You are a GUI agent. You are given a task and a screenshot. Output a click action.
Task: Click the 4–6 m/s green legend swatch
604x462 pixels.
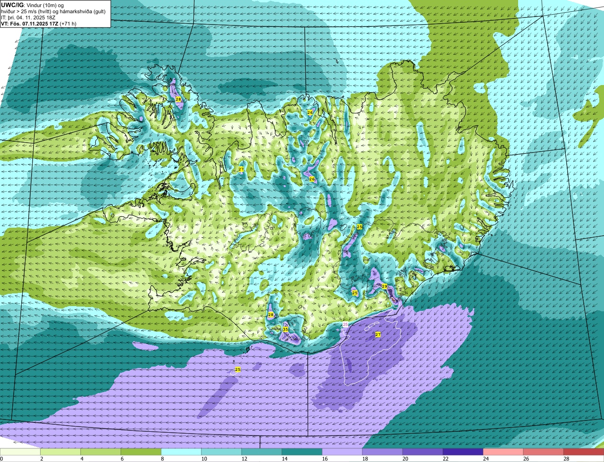[101, 452]
